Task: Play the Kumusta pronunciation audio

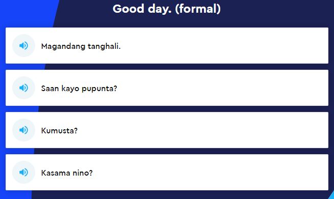Action: (x=23, y=130)
